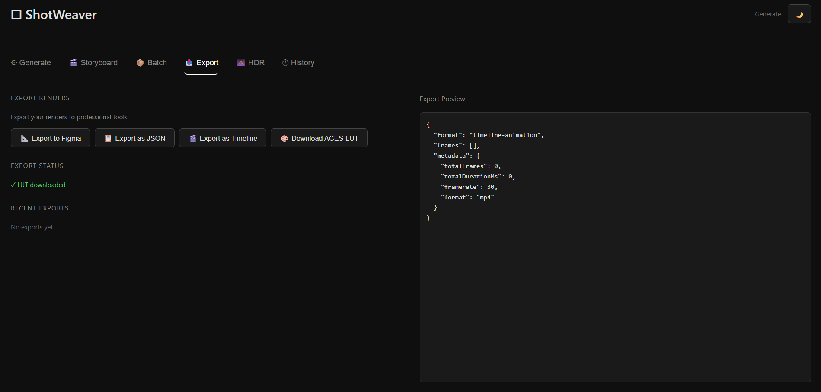The height and width of the screenshot is (392, 821).
Task: Switch to the Generate tab
Action: 31,63
